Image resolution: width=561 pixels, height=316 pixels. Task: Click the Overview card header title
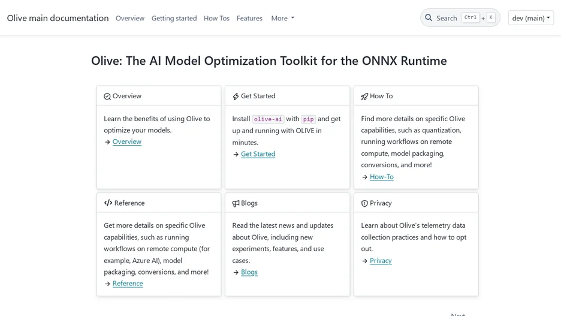pyautogui.click(x=127, y=96)
